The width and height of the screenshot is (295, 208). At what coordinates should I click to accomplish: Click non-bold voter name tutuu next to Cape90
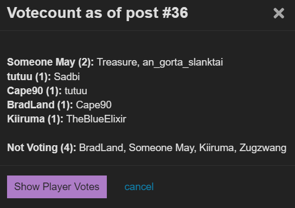(76, 91)
